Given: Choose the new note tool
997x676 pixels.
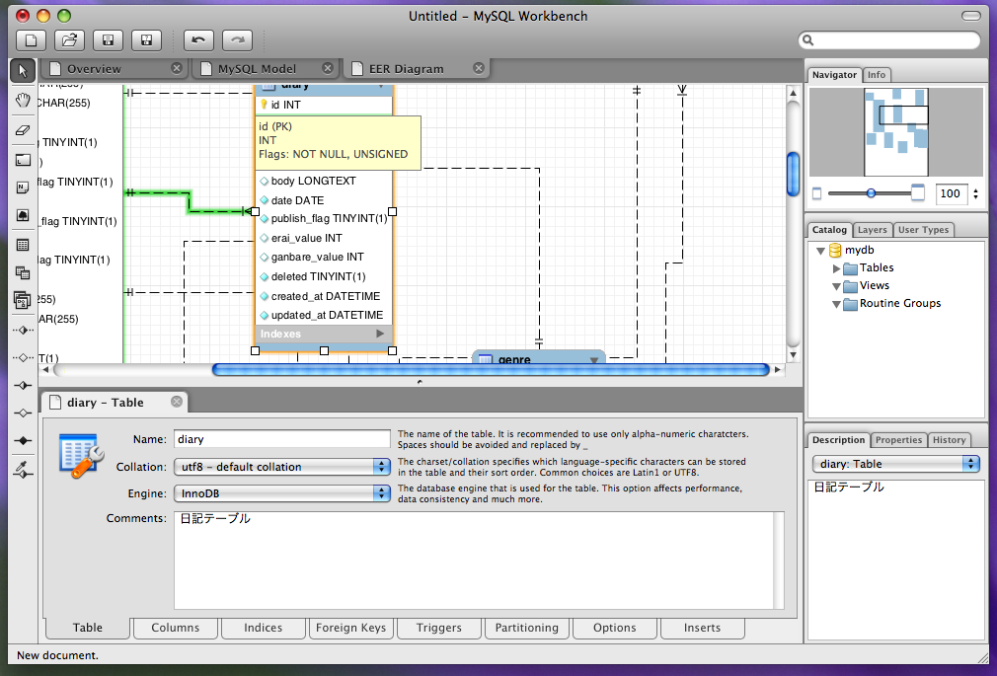Looking at the screenshot, I should [x=23, y=187].
